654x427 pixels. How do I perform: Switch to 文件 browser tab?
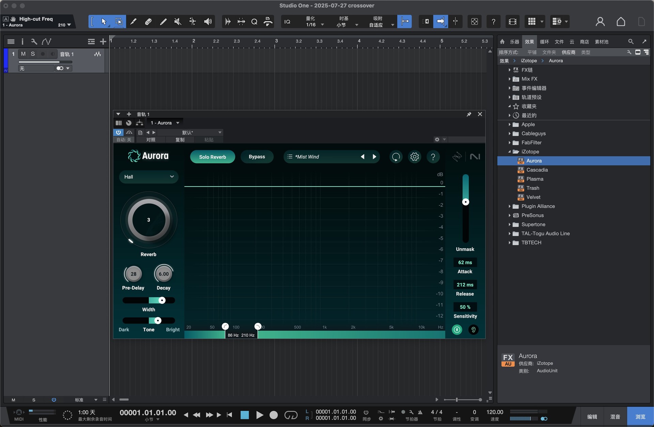(x=559, y=42)
